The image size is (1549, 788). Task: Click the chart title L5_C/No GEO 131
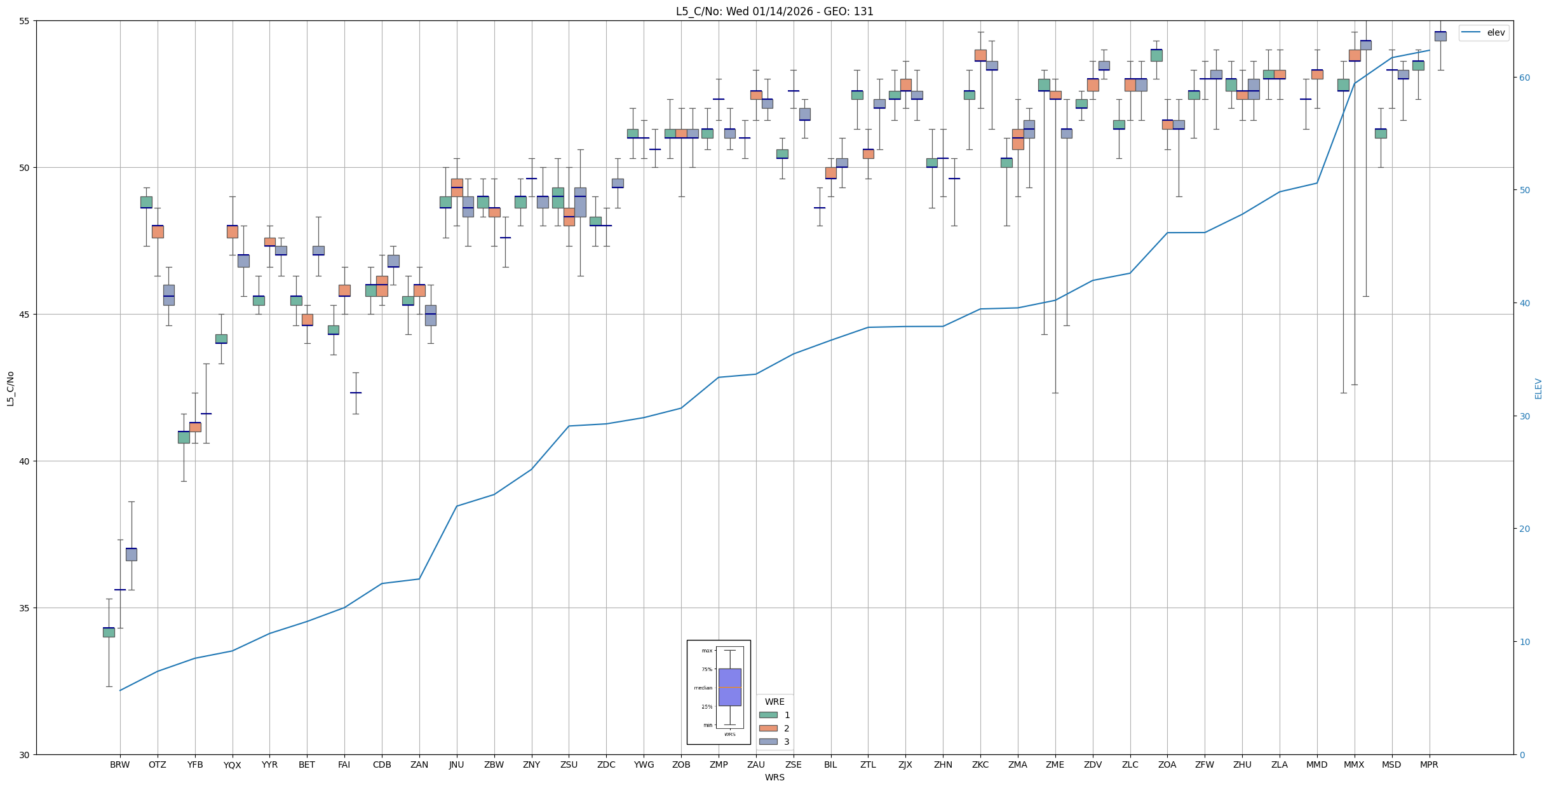[774, 11]
